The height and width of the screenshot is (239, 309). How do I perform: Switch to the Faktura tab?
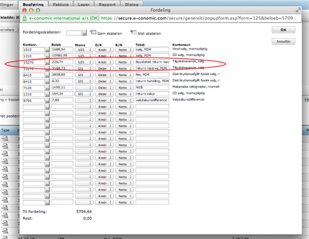coord(61,4)
